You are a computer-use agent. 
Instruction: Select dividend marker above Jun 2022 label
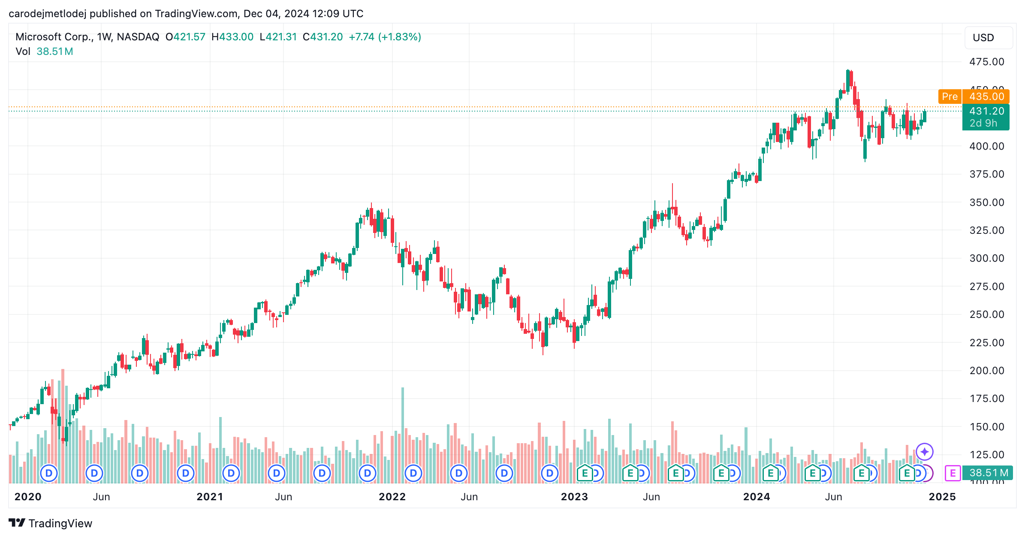click(x=458, y=473)
